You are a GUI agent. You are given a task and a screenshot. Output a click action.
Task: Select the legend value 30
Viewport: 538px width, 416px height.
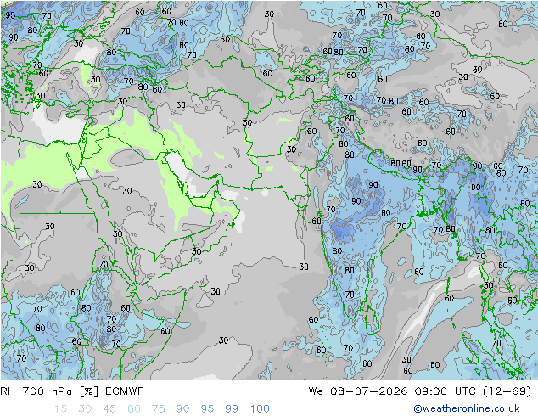85,409
